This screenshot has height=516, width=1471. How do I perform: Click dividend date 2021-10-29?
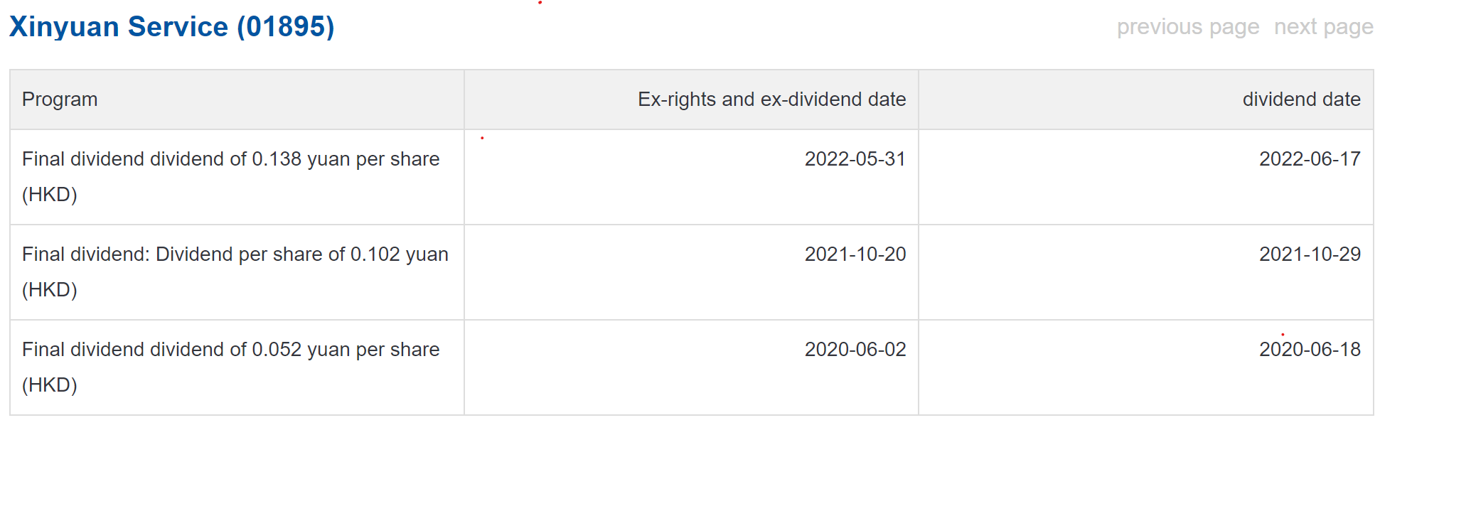(x=1310, y=254)
